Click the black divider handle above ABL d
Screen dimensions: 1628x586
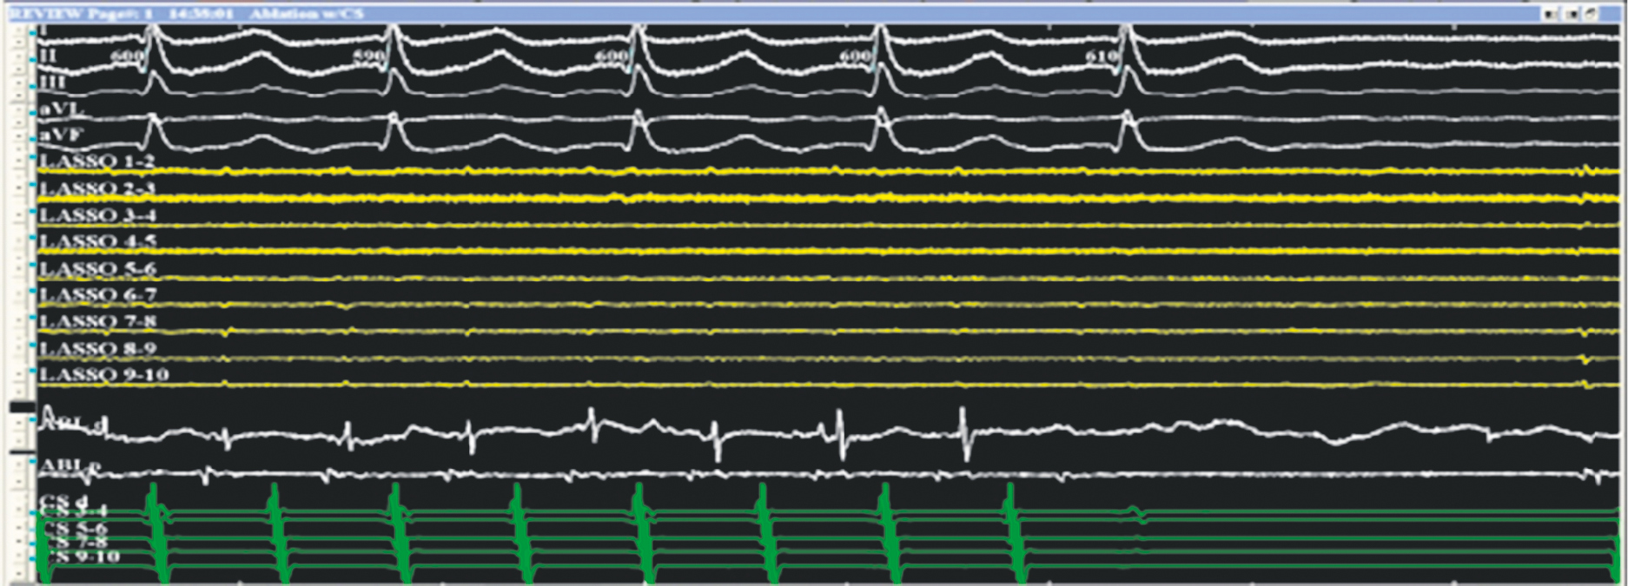(22, 406)
